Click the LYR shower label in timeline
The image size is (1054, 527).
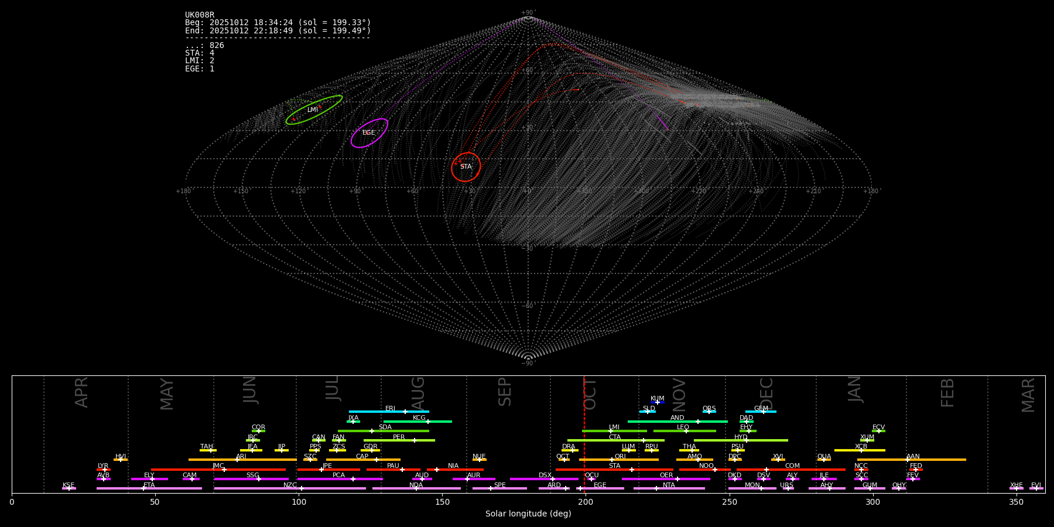[x=103, y=466]
